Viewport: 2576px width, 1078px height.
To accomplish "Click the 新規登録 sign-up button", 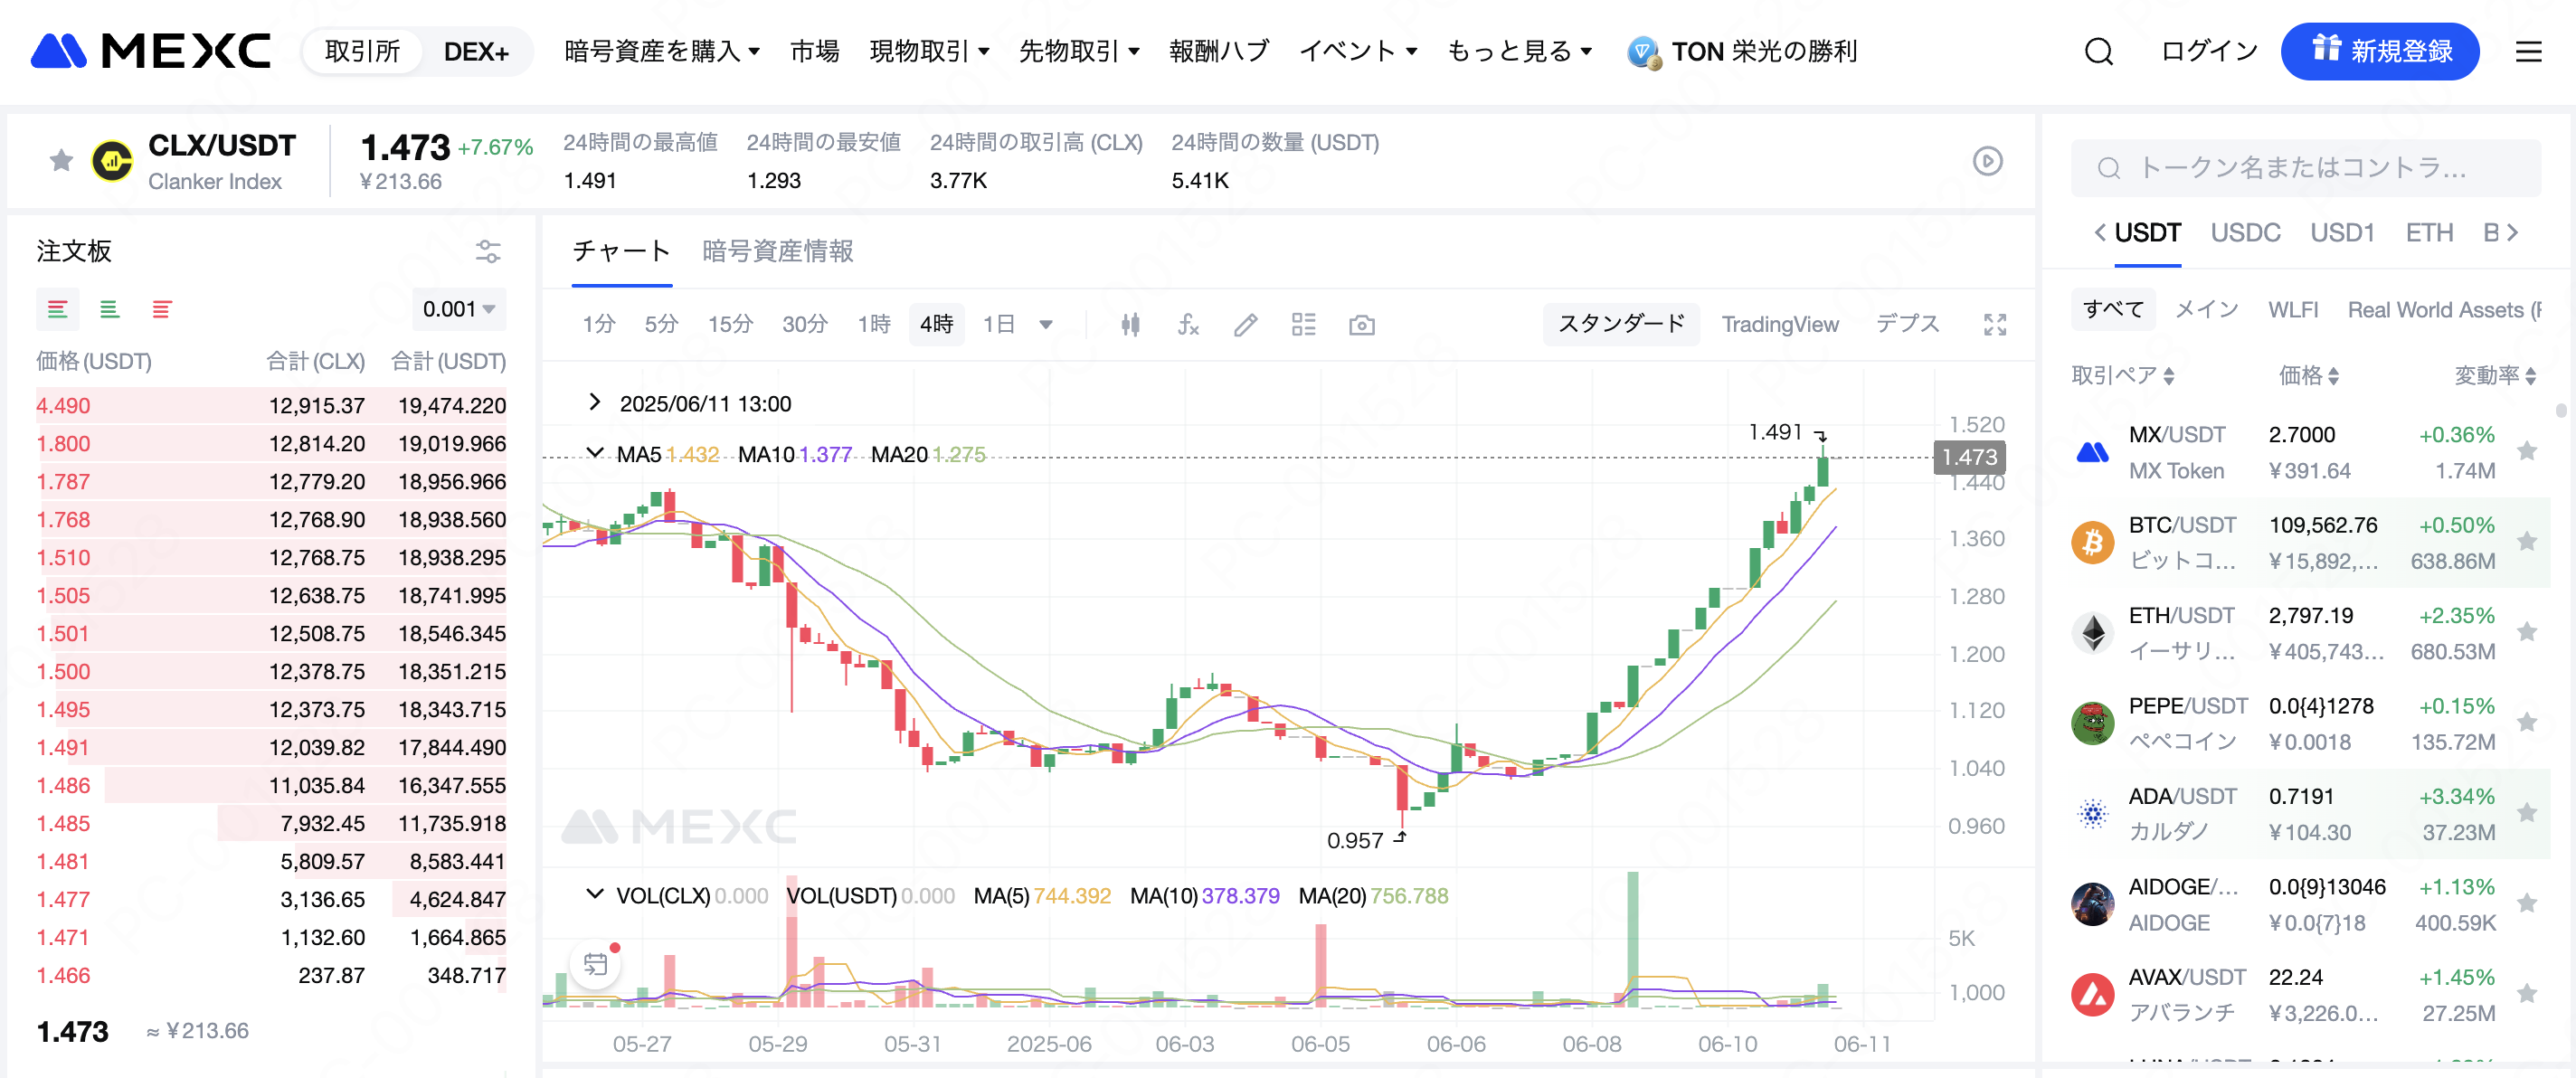I will (x=2379, y=51).
